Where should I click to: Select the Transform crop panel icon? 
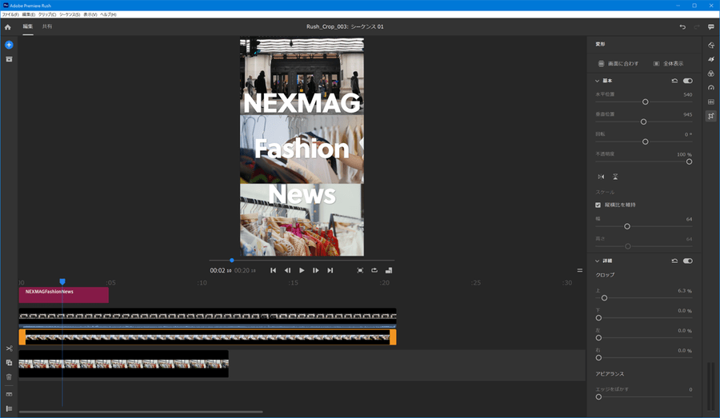[711, 116]
